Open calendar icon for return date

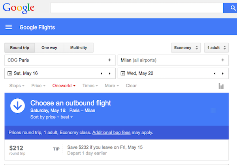(123, 73)
